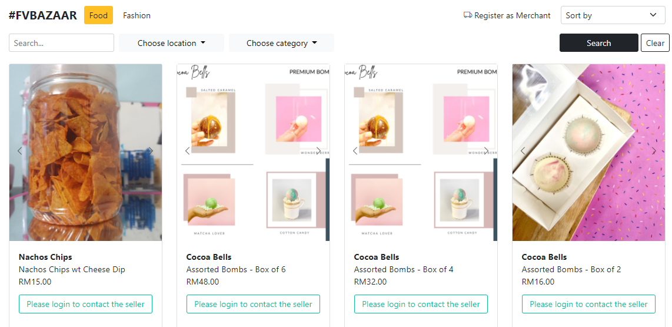The height and width of the screenshot is (327, 672).
Task: Expand the Choose category dropdown
Action: click(x=281, y=43)
